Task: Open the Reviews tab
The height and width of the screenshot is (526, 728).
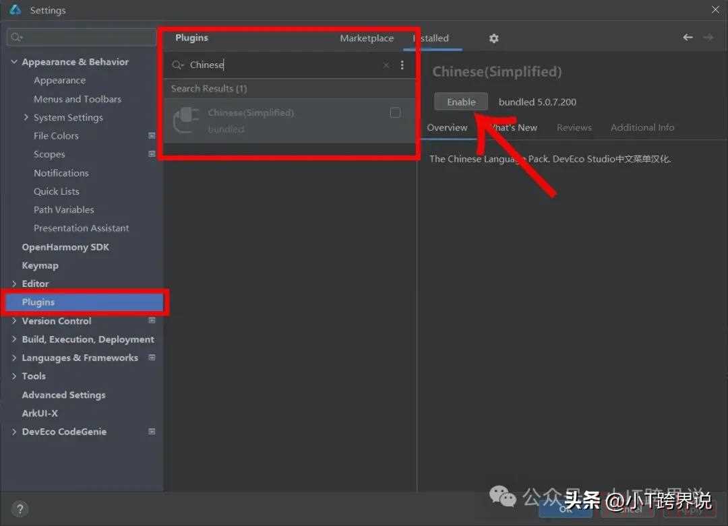Action: 574,127
